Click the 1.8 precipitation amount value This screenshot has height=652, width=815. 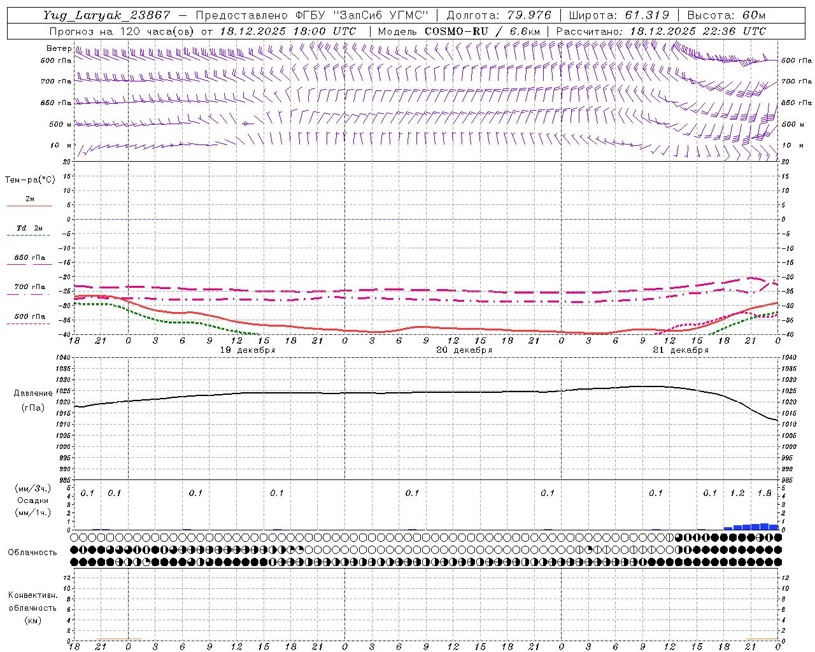pyautogui.click(x=764, y=493)
